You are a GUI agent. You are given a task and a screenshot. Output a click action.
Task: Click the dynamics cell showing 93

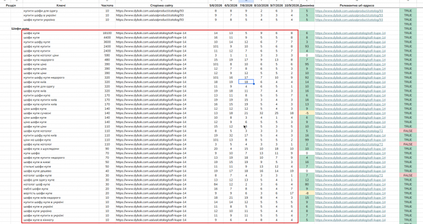[x=307, y=47]
